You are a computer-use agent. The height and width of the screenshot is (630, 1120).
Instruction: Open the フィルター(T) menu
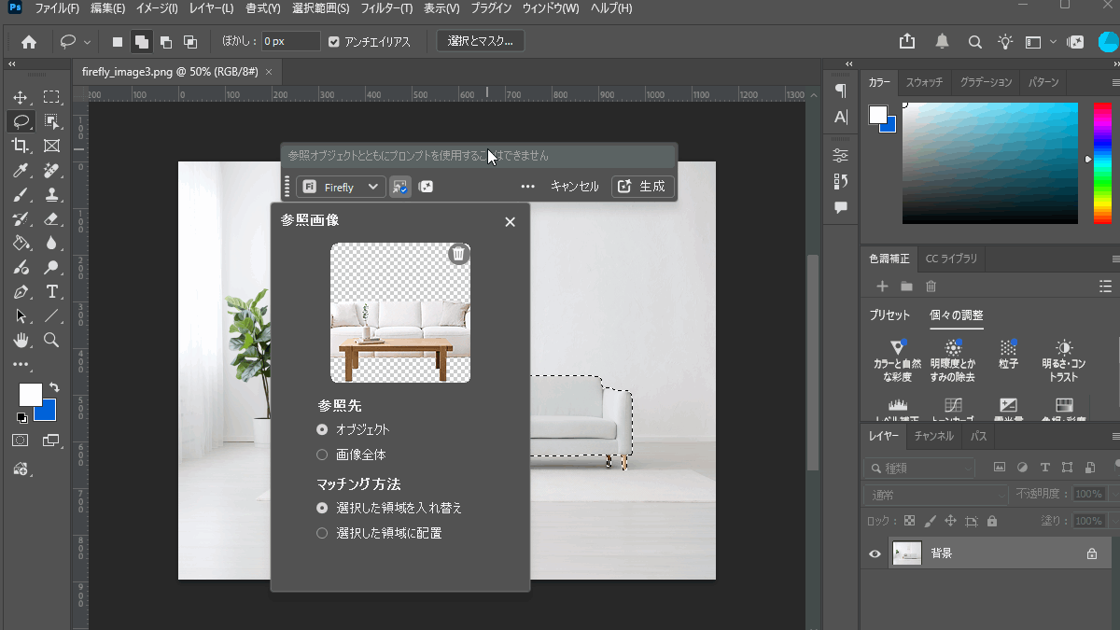(x=385, y=8)
